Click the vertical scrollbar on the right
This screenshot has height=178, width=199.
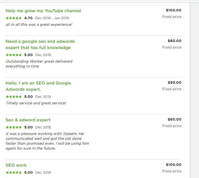point(194,89)
